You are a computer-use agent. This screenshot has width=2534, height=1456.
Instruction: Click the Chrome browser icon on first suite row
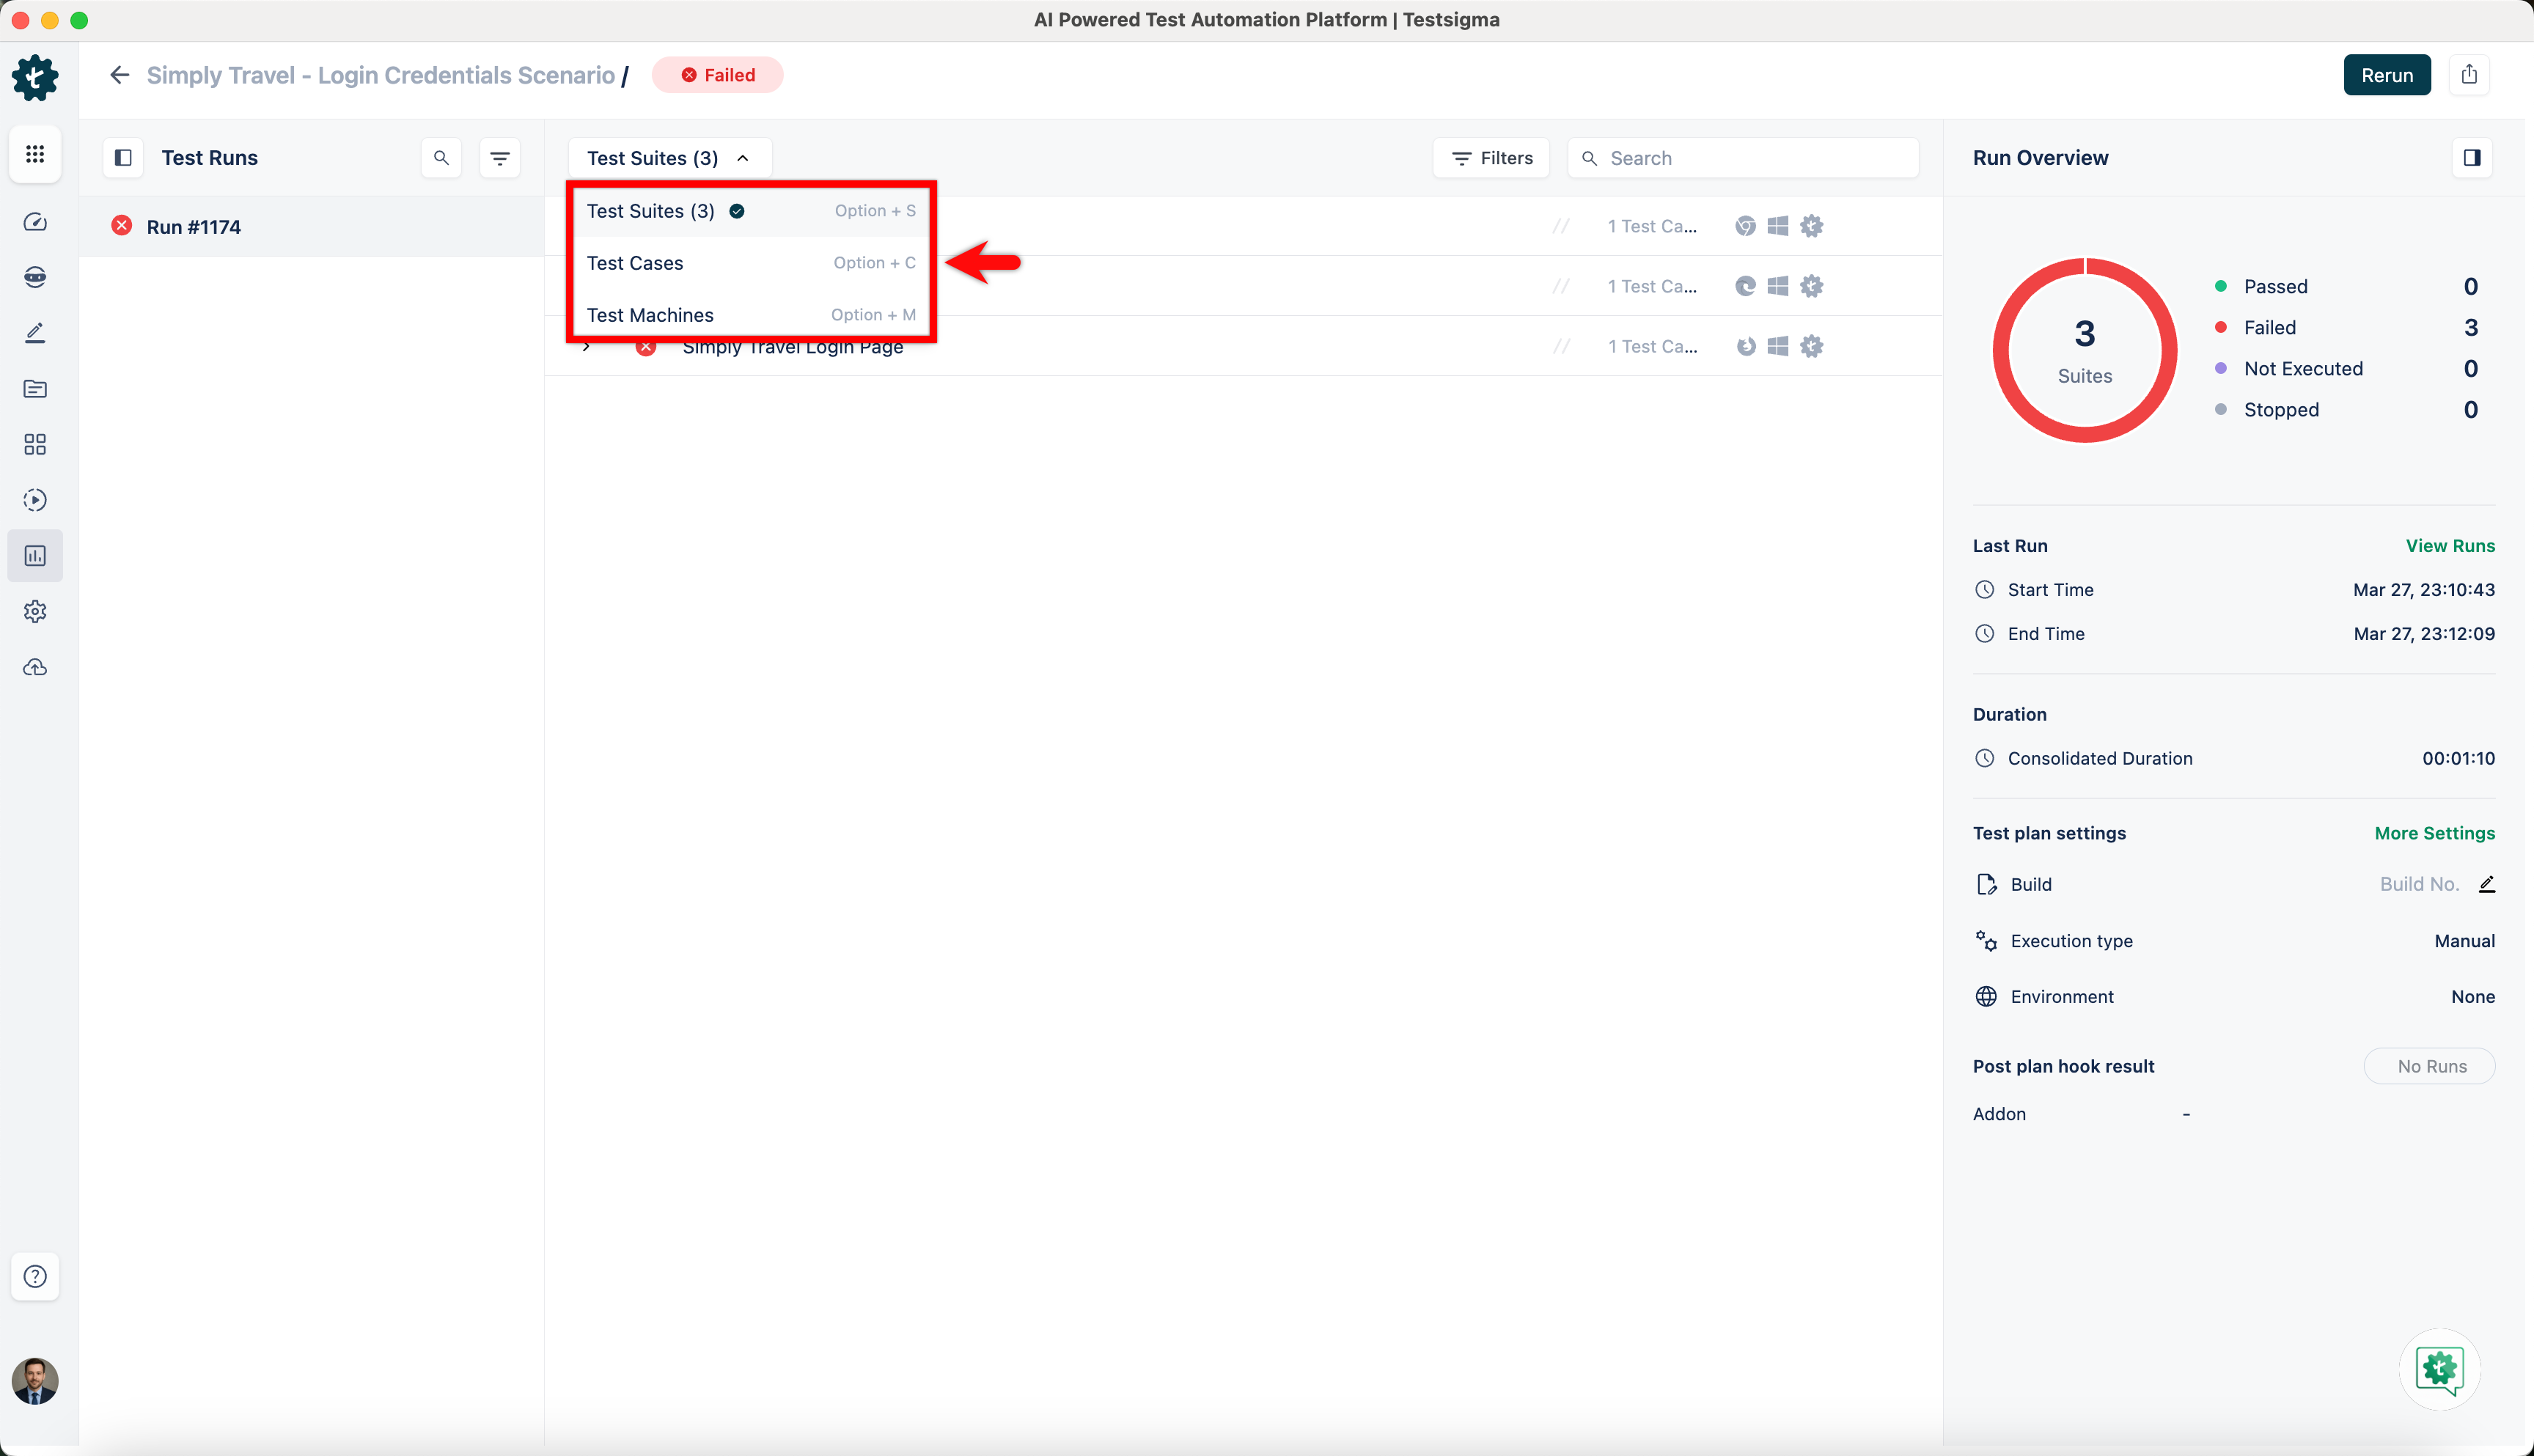click(x=1745, y=226)
